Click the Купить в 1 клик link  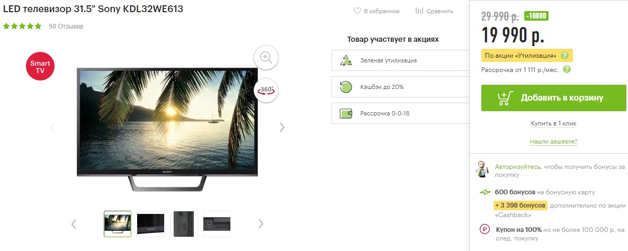(553, 123)
